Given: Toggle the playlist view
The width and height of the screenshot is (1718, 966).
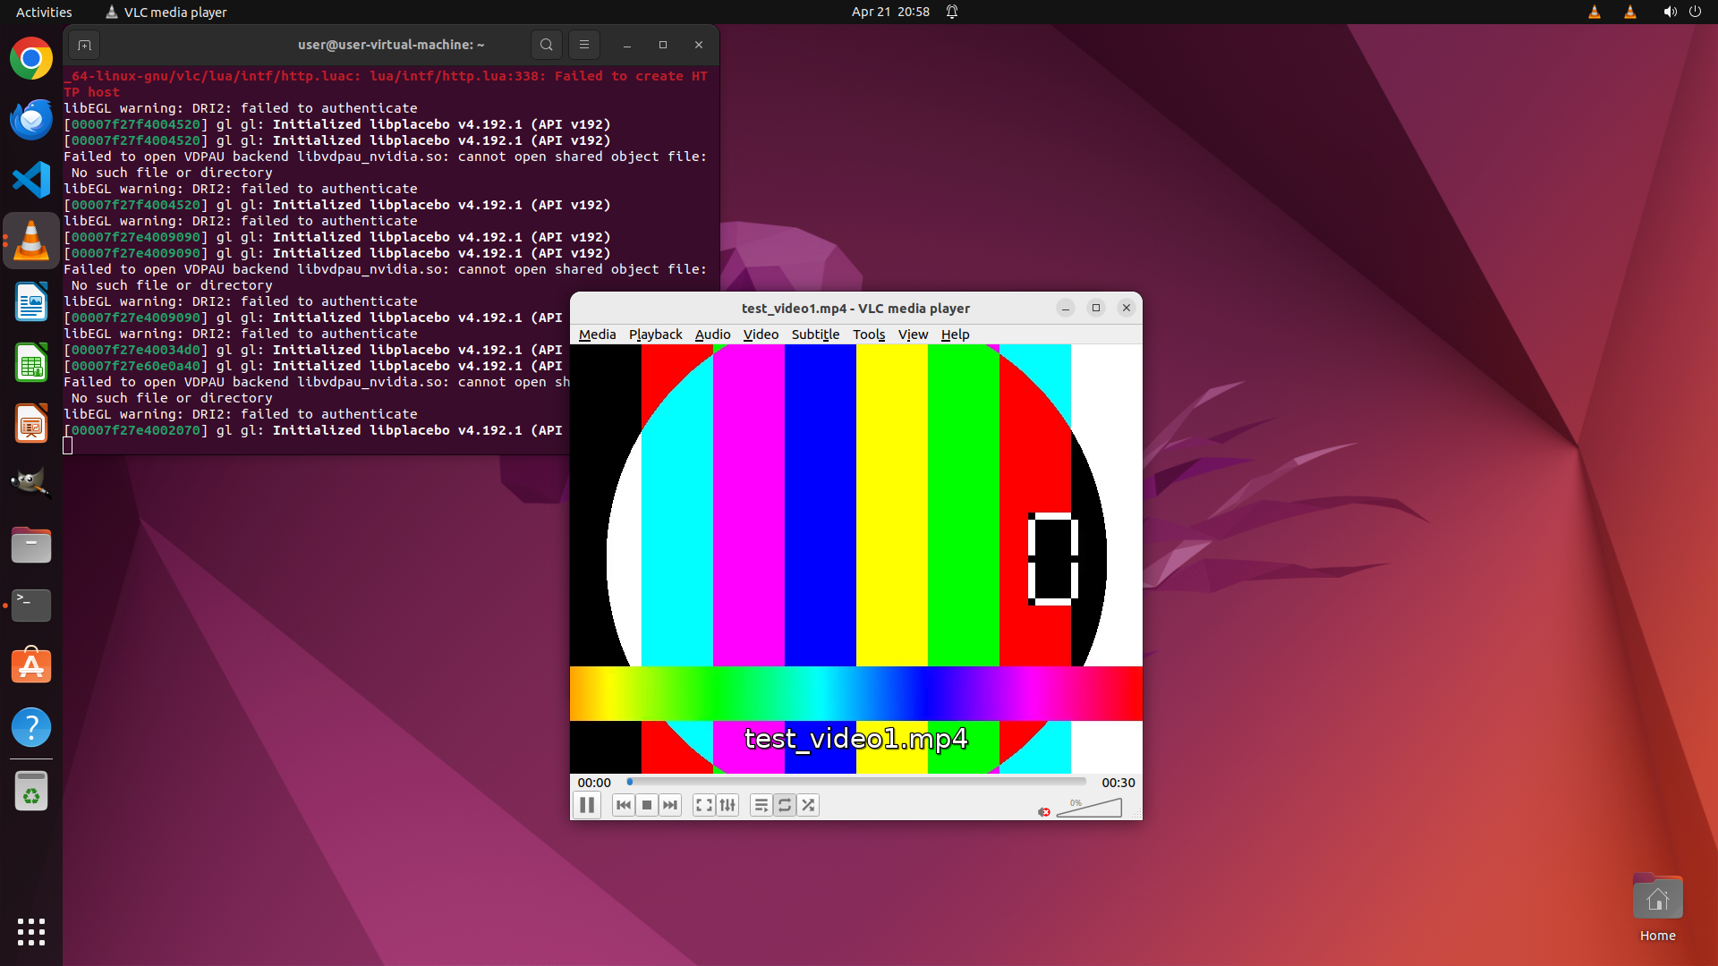Looking at the screenshot, I should 761,805.
